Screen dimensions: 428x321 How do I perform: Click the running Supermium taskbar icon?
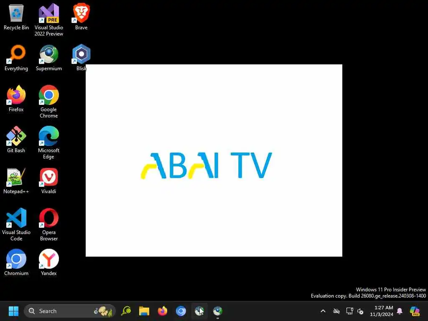point(217,311)
